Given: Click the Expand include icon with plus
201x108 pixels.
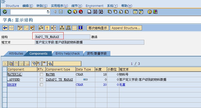Looking at the screenshot, I should (x=39, y=64).
